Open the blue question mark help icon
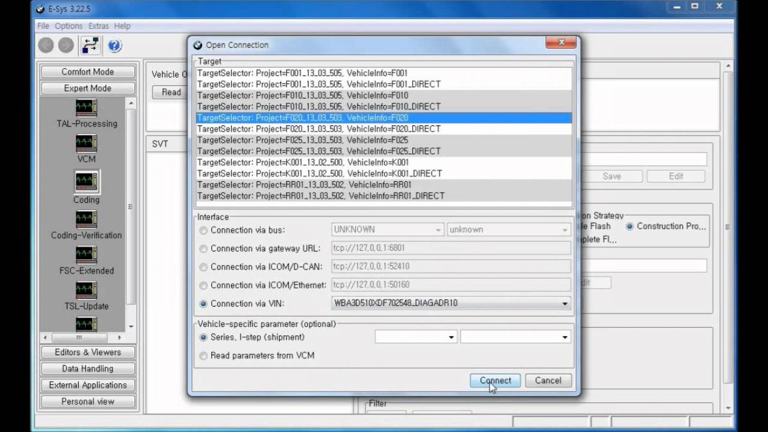This screenshot has height=432, width=768. [115, 45]
